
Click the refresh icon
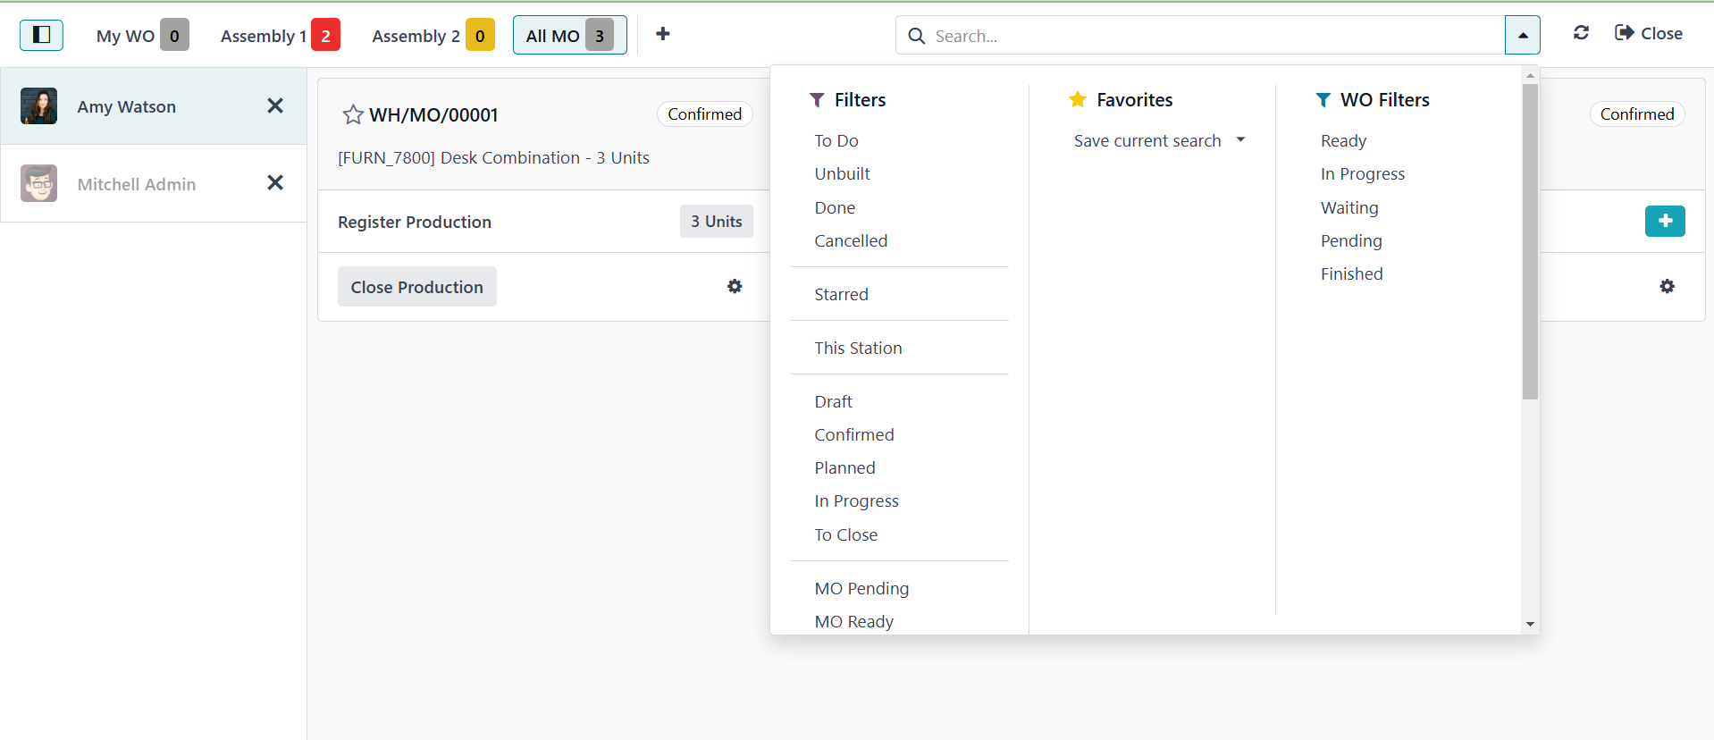pos(1581,33)
